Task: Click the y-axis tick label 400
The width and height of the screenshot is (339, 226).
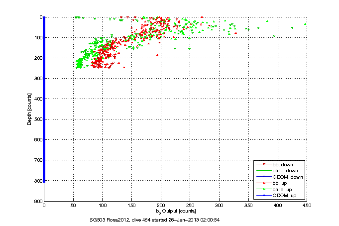Action: pos(38,99)
